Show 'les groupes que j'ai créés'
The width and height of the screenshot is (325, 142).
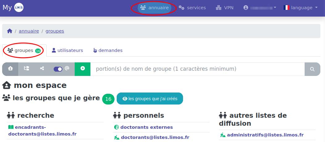pos(150,99)
